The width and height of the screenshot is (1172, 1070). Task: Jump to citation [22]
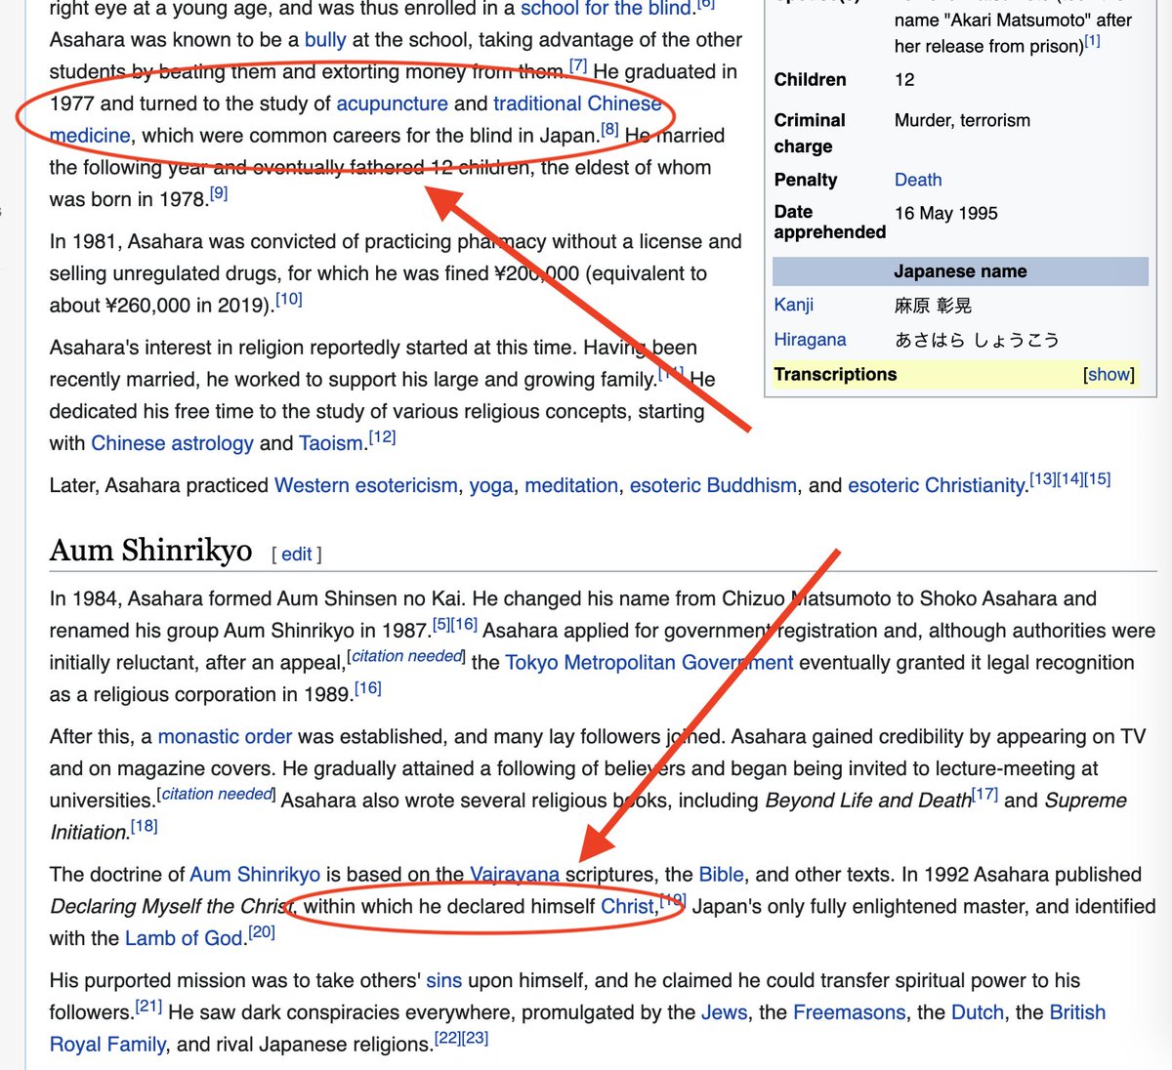click(448, 1040)
